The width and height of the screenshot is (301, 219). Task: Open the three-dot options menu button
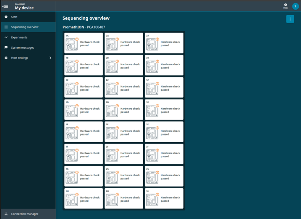290,19
